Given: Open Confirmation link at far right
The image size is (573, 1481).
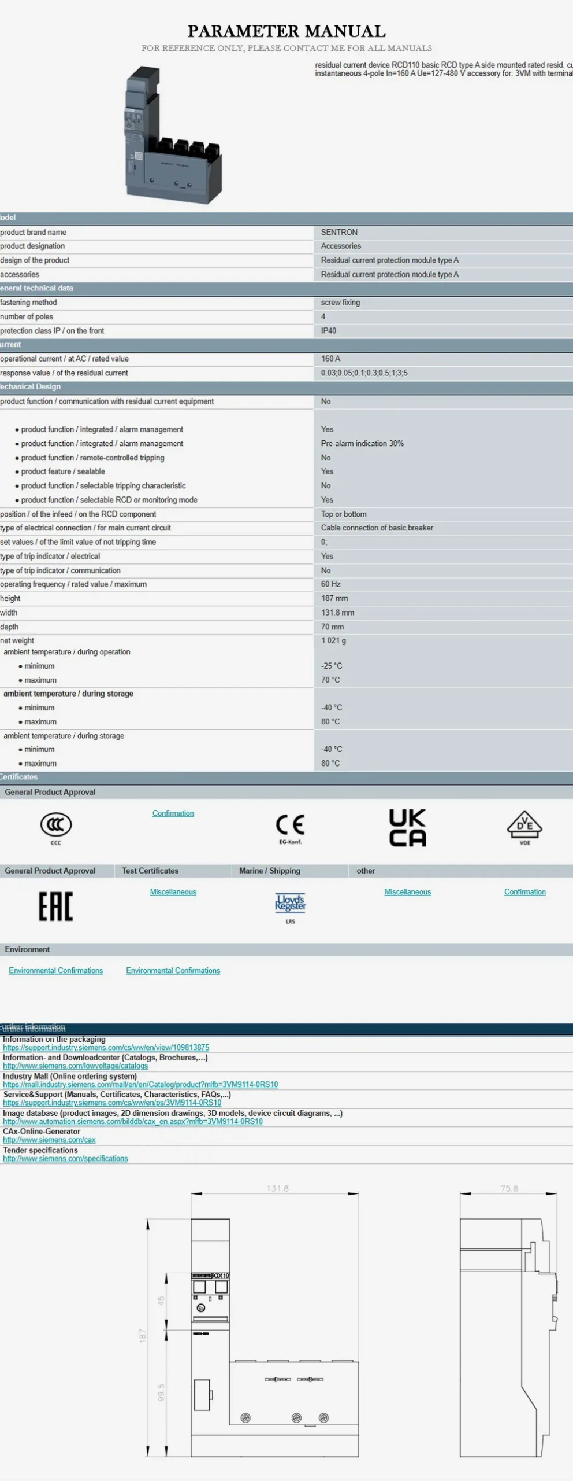Looking at the screenshot, I should click(x=525, y=892).
